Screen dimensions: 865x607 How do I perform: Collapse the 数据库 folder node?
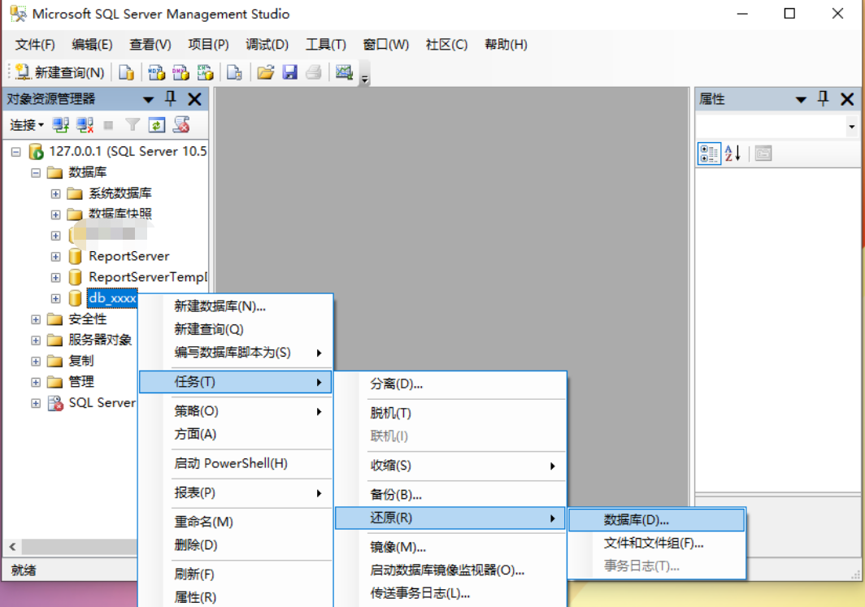tap(36, 172)
